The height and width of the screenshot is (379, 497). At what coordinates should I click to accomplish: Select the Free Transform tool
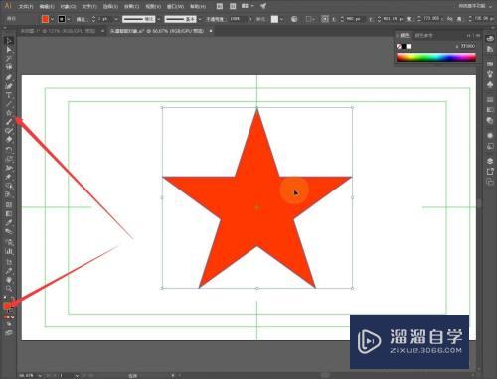pos(9,177)
